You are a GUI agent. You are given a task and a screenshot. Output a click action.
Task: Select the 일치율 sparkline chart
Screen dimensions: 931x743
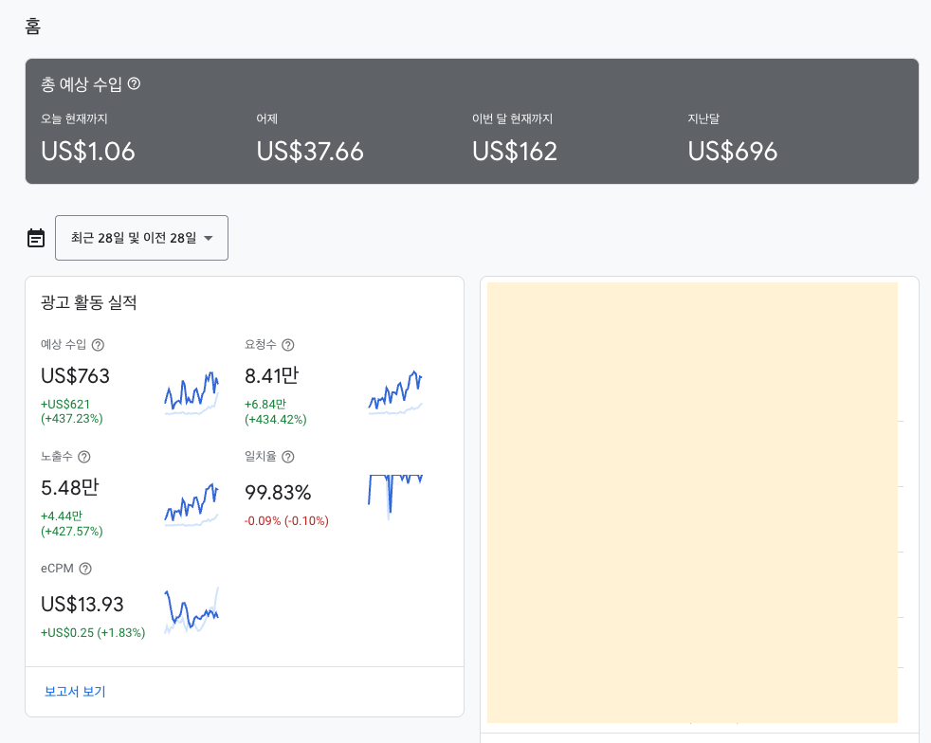[x=395, y=498]
